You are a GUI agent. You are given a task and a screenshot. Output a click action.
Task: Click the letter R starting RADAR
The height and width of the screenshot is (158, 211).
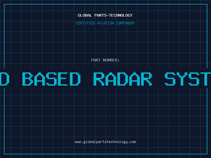point(100,79)
